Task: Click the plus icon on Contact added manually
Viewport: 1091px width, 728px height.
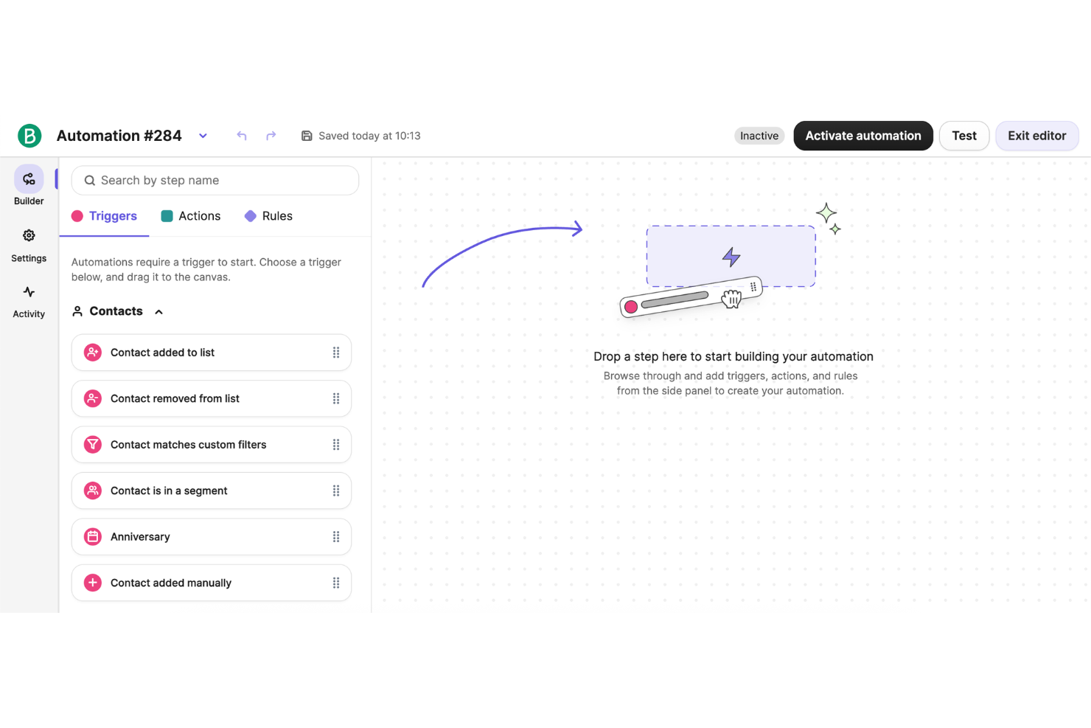Action: coord(92,582)
